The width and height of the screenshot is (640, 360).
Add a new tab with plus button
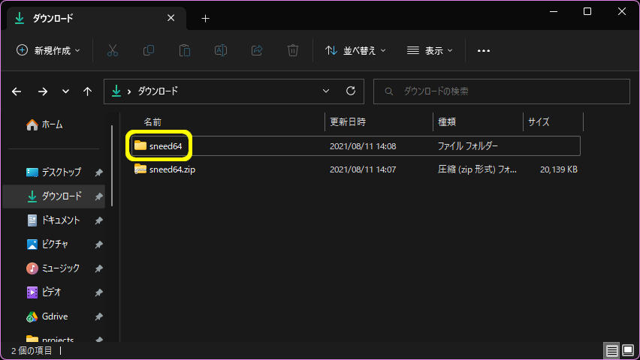(205, 18)
